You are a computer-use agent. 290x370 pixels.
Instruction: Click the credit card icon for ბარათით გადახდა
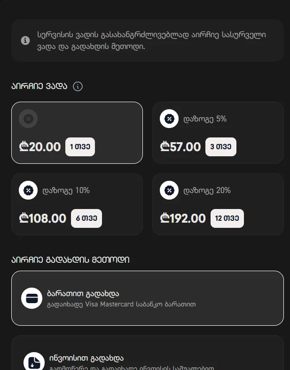pyautogui.click(x=32, y=298)
